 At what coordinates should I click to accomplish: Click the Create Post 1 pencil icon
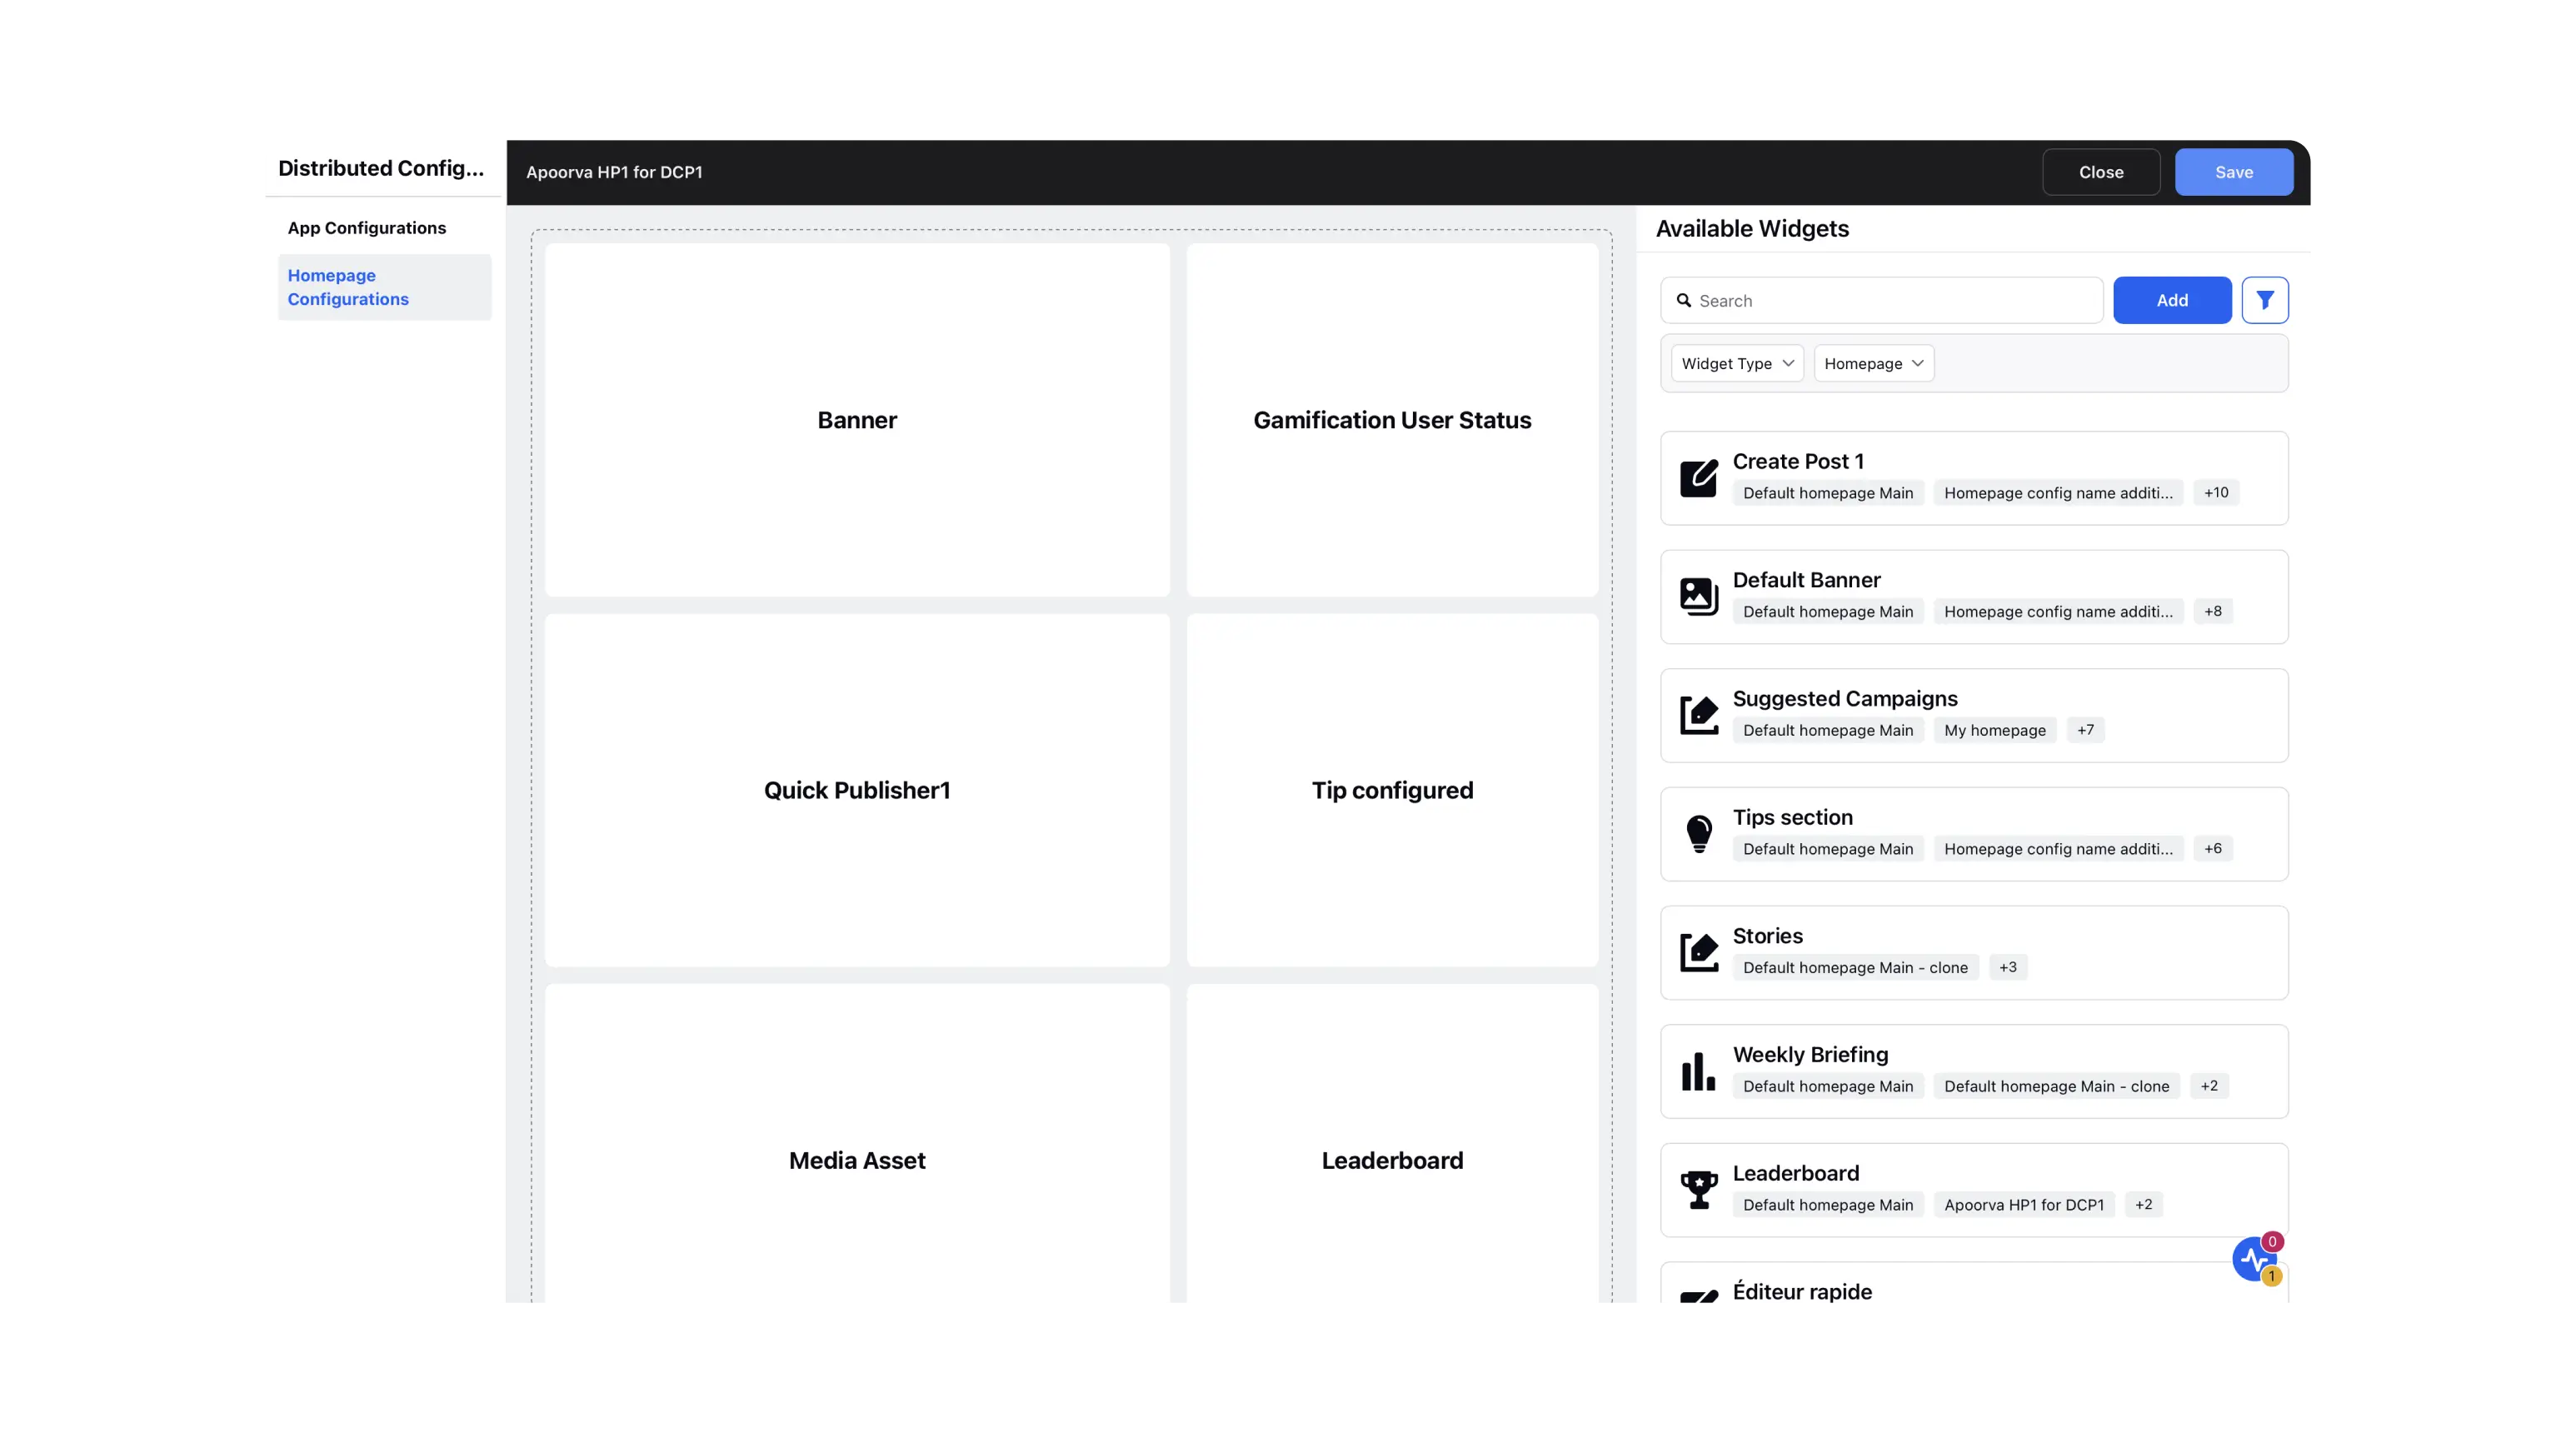point(1698,478)
